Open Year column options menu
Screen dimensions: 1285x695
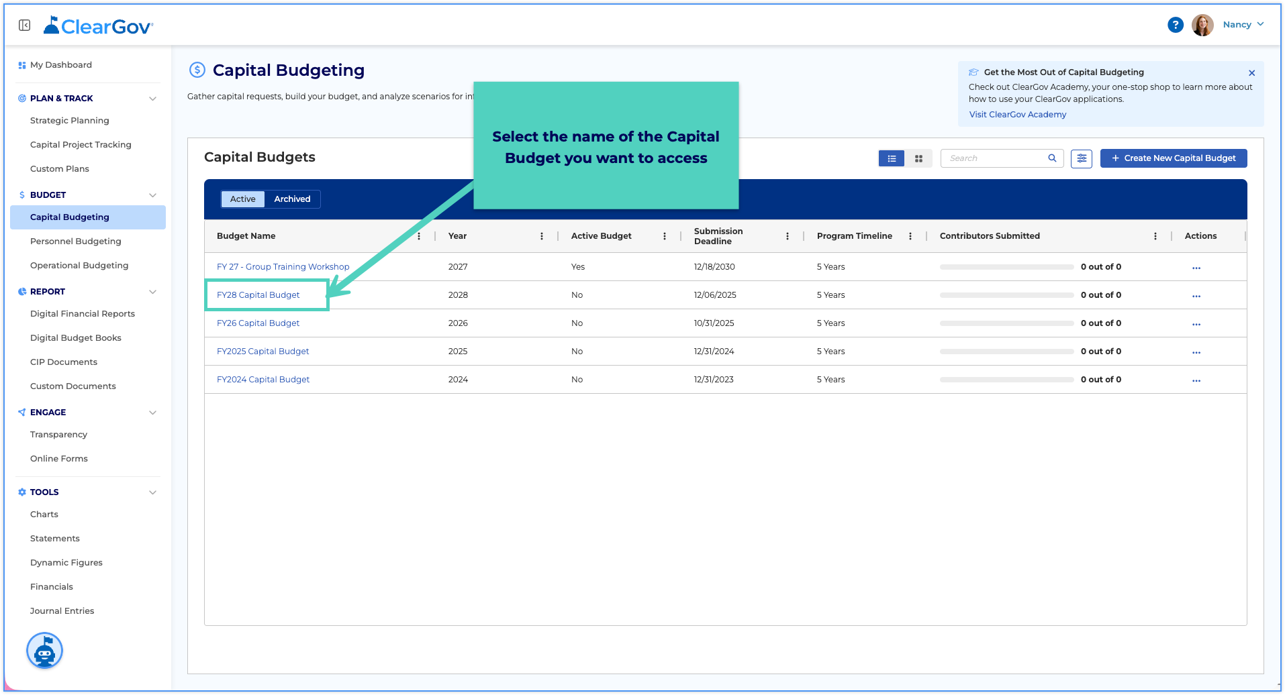click(x=542, y=236)
